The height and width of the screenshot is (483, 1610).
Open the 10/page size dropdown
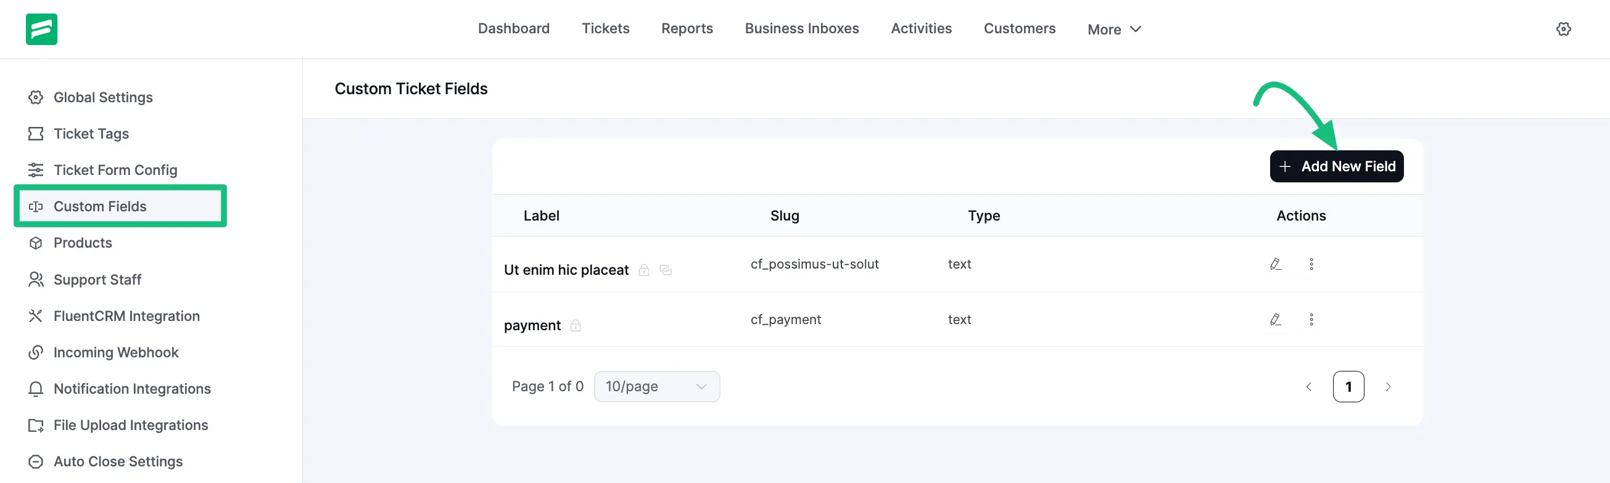(656, 387)
